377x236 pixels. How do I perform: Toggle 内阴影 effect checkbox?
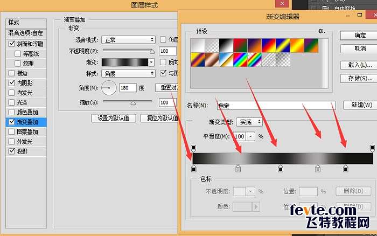tap(11, 83)
